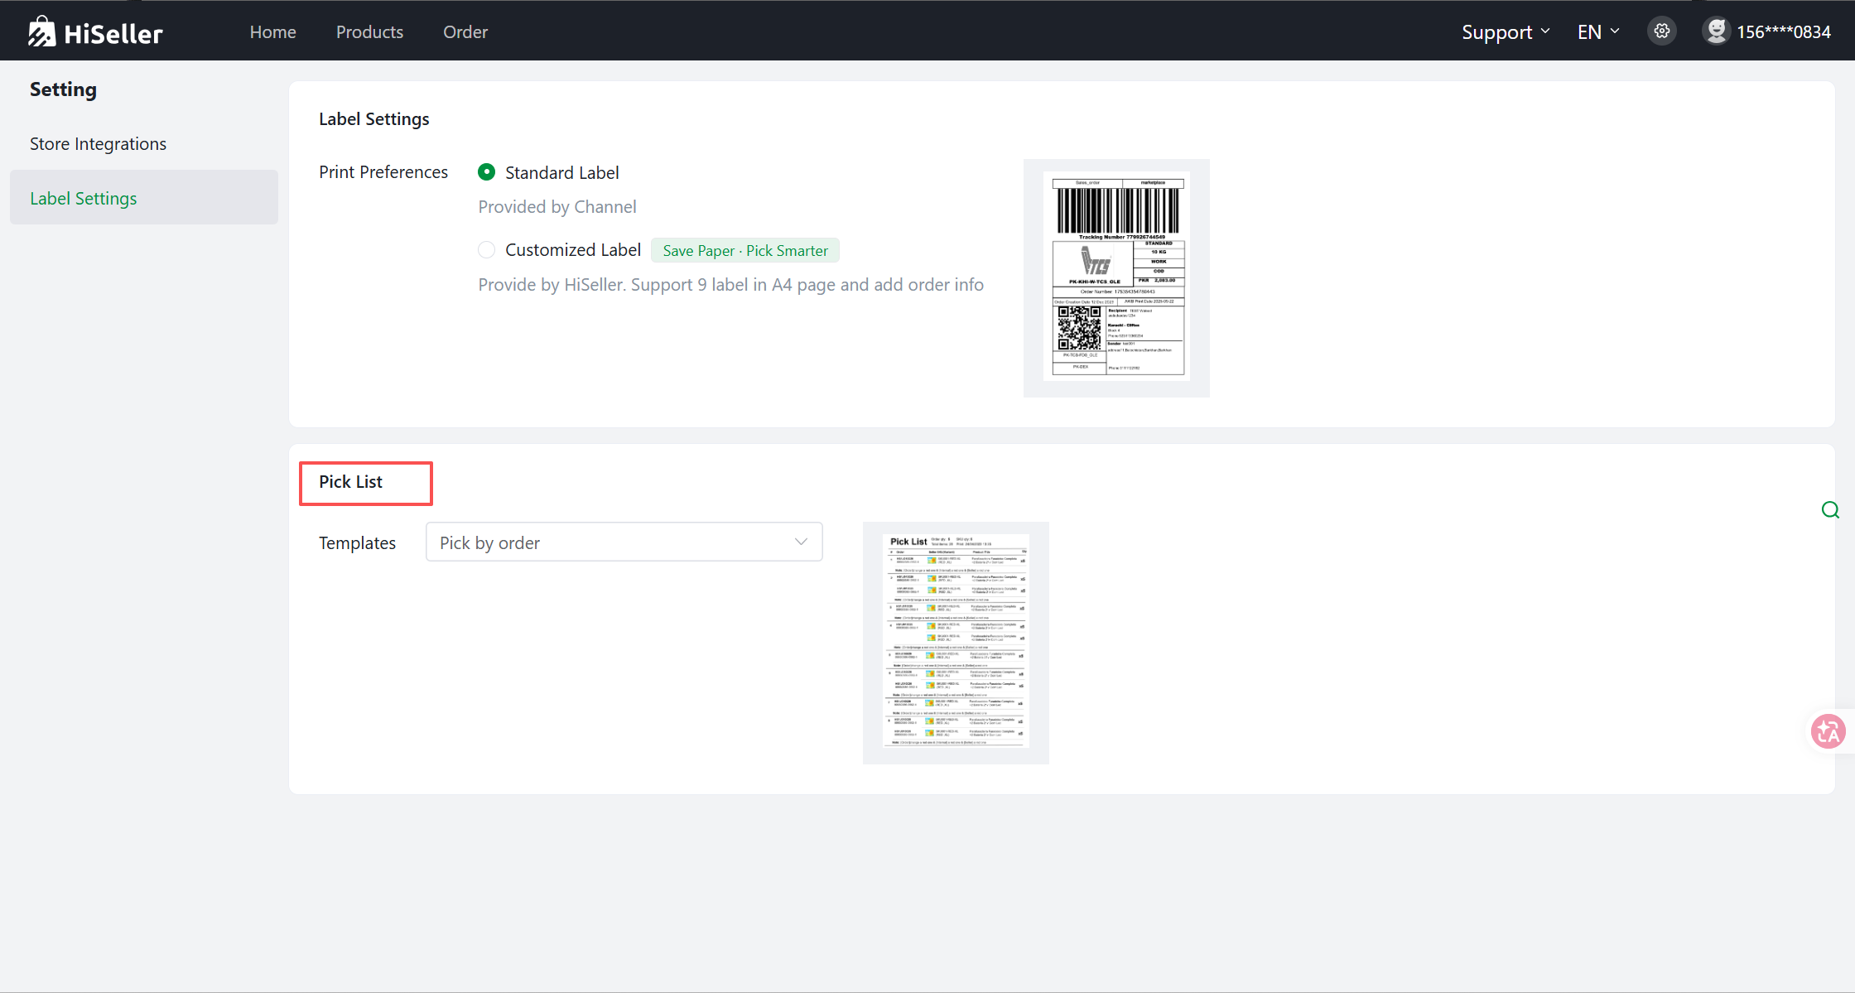
Task: Select Label Settings in the sidebar
Action: tap(84, 199)
